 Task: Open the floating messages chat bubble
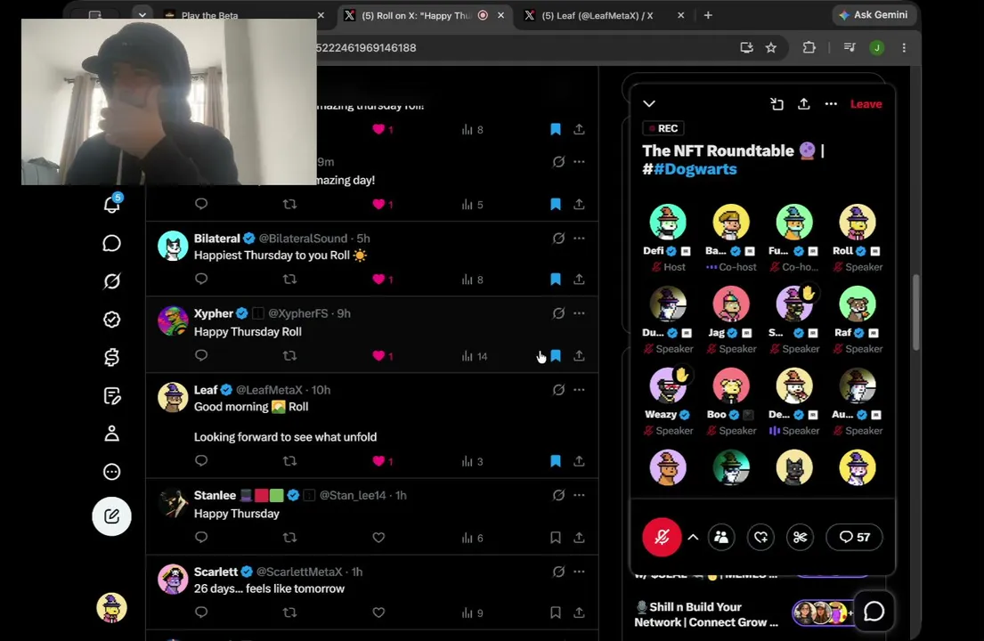click(874, 611)
